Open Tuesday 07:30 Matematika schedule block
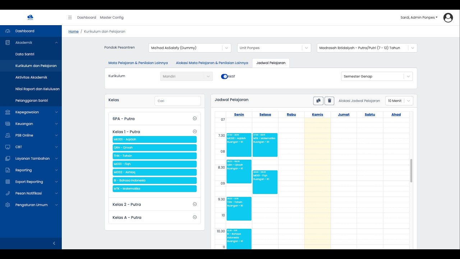The width and height of the screenshot is (460, 259). (x=265, y=145)
